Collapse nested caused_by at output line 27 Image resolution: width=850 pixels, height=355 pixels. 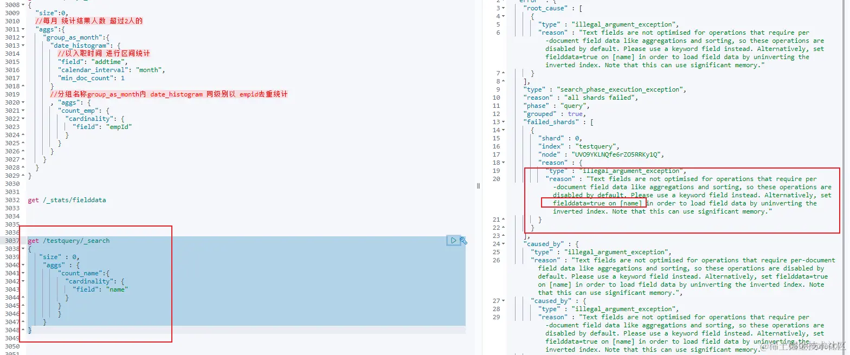point(504,301)
